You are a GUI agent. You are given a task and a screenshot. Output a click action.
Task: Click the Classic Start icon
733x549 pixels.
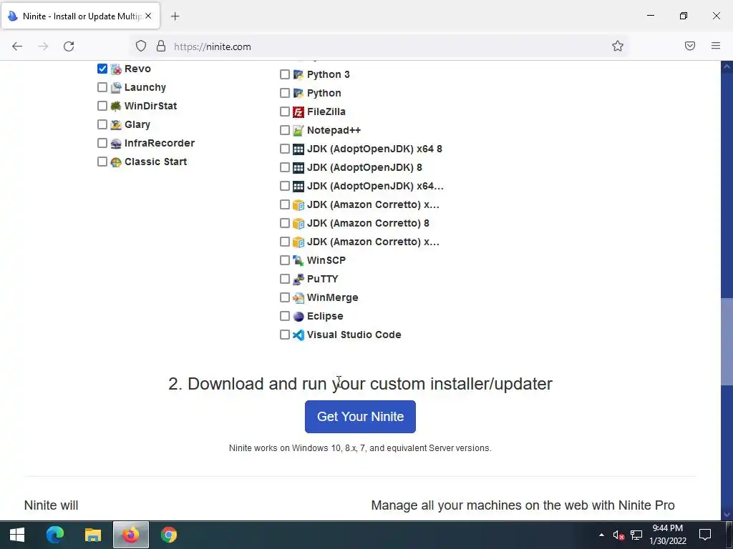(116, 162)
